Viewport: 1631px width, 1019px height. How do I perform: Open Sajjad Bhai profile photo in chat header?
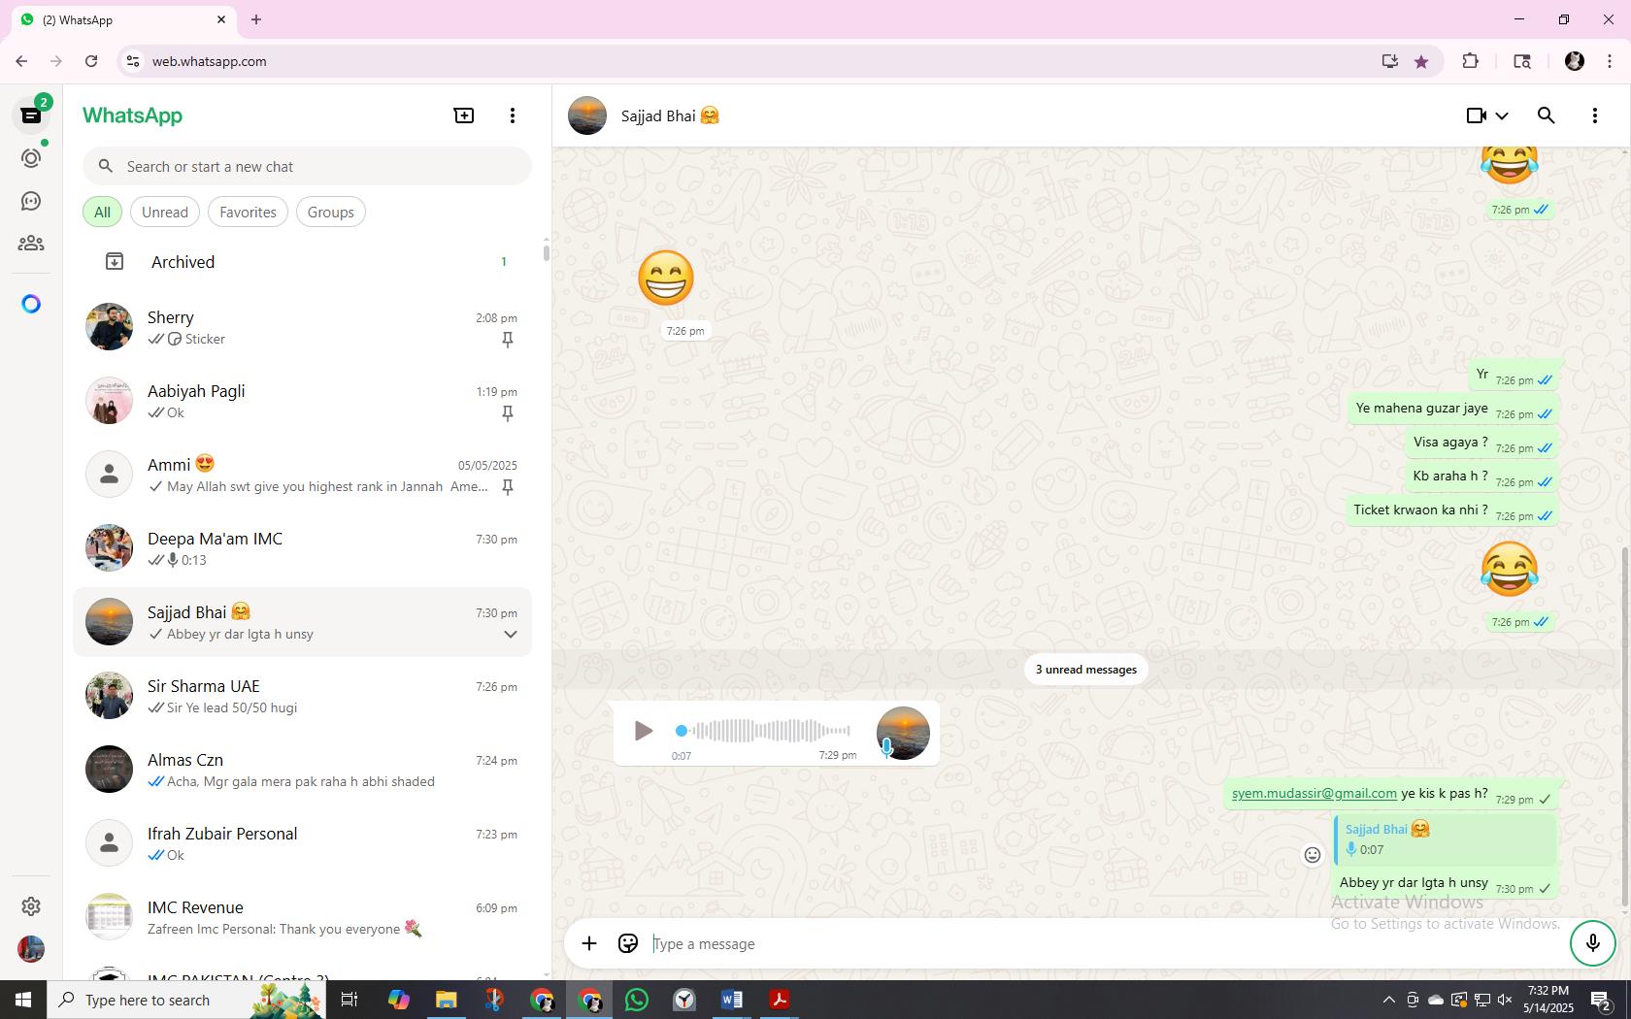coord(587,115)
